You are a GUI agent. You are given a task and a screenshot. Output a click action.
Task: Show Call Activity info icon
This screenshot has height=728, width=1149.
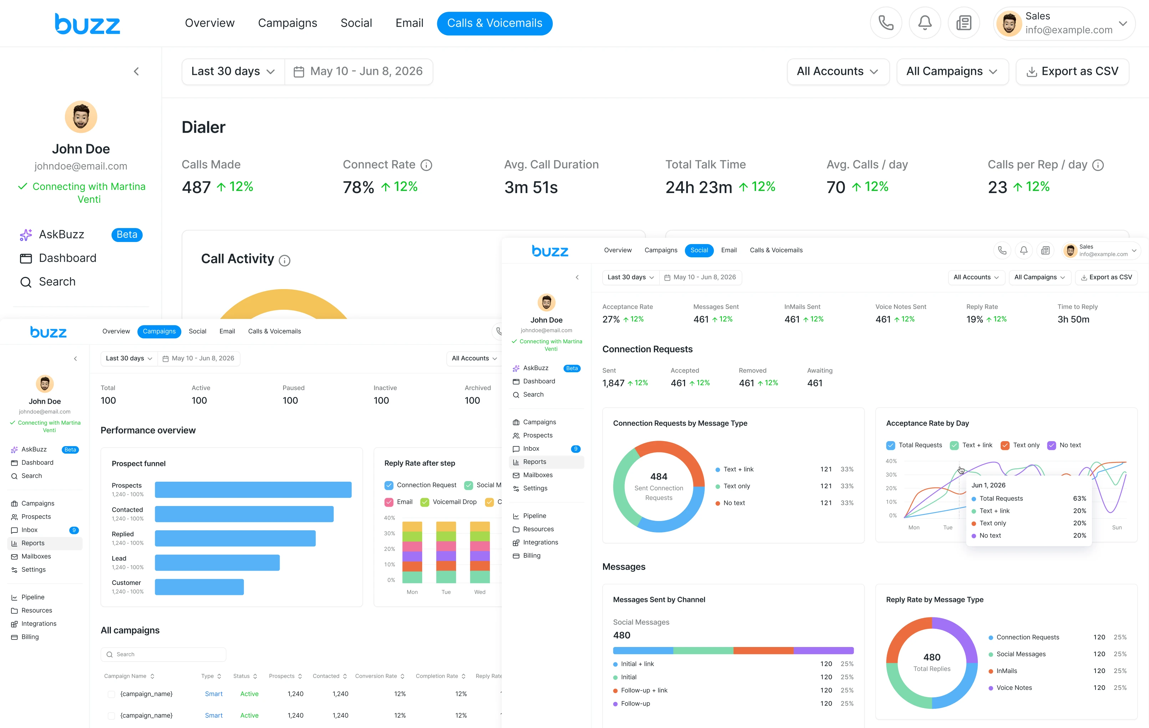[284, 260]
